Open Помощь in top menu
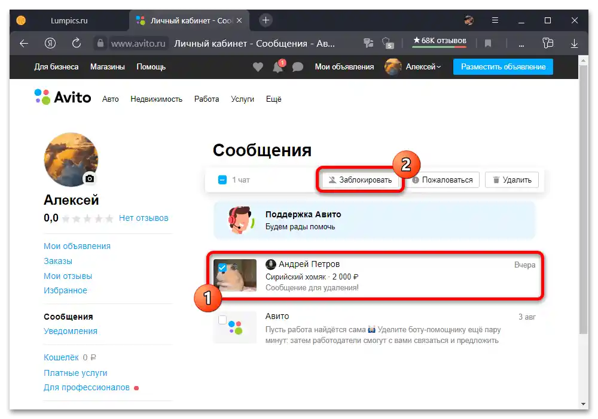 tap(151, 67)
